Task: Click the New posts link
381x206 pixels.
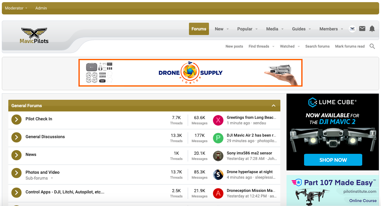Action: tap(234, 46)
